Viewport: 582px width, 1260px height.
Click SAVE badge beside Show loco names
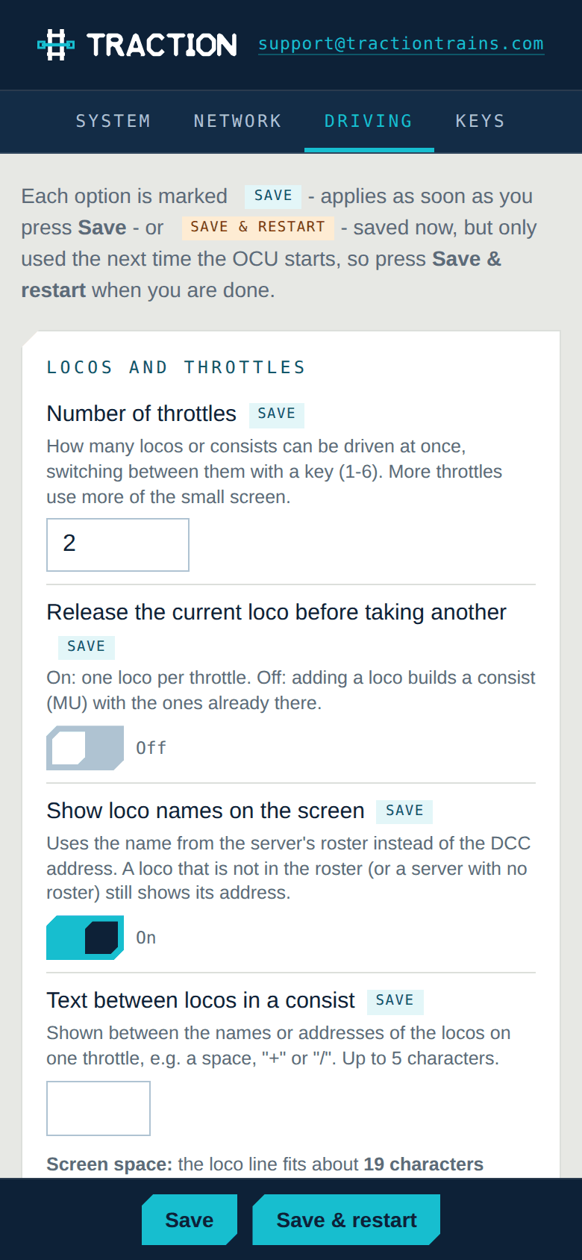[x=404, y=811]
